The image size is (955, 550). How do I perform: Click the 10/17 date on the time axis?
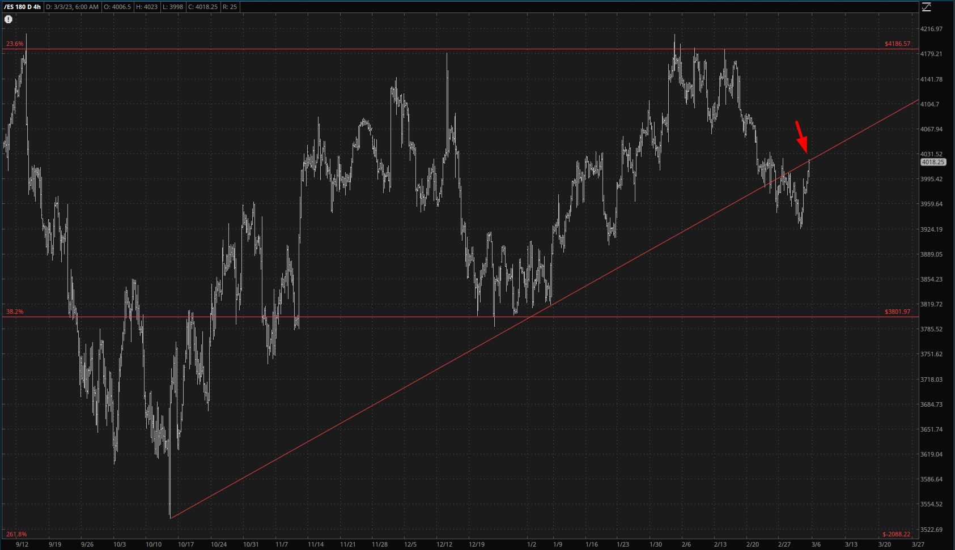[x=186, y=544]
